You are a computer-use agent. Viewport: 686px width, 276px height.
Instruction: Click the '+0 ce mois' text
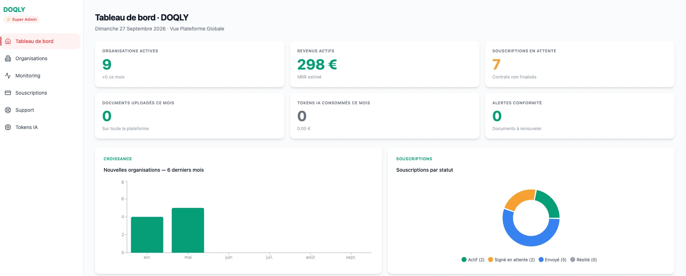113,77
